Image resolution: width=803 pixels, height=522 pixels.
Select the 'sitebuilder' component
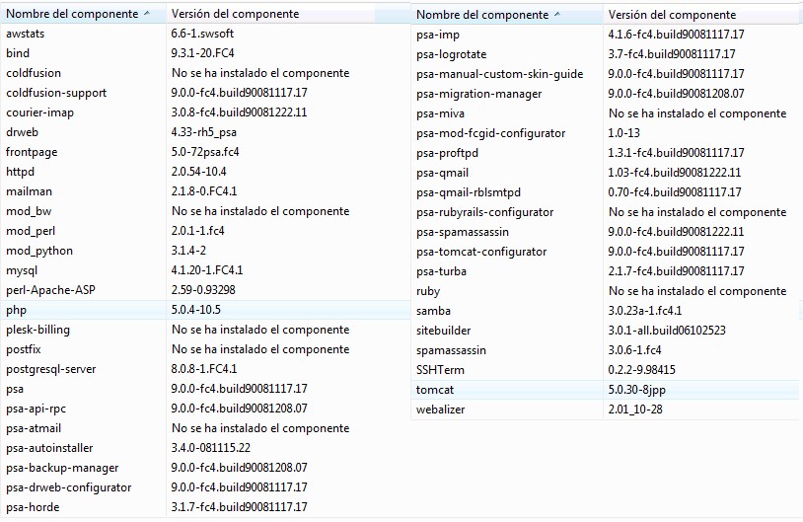[444, 331]
